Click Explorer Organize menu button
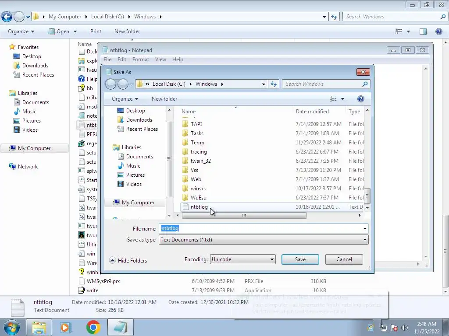The height and width of the screenshot is (336, 449). pos(21,31)
